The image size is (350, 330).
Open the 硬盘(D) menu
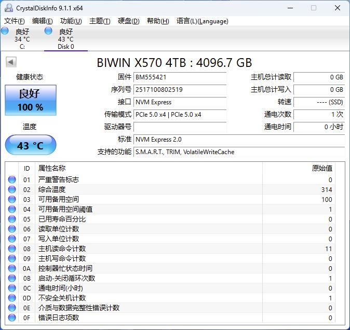129,21
